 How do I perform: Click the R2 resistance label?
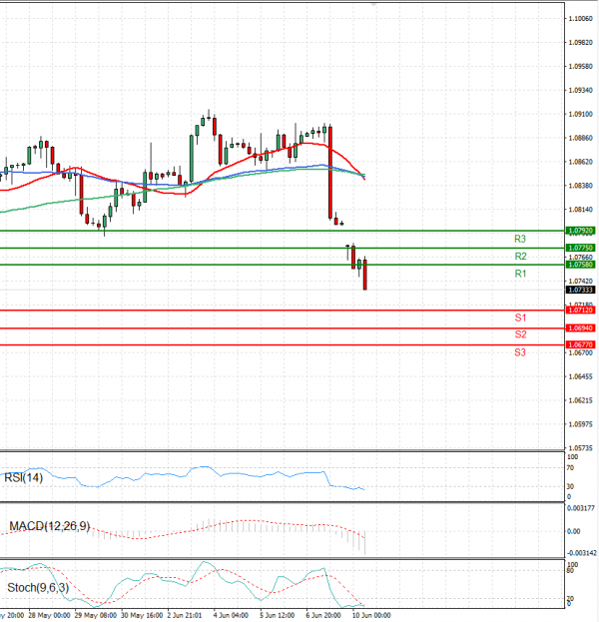[x=520, y=257]
